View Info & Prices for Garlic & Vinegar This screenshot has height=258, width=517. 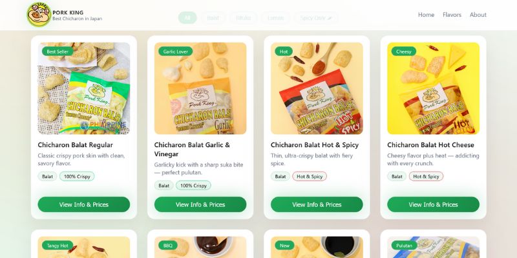(200, 204)
